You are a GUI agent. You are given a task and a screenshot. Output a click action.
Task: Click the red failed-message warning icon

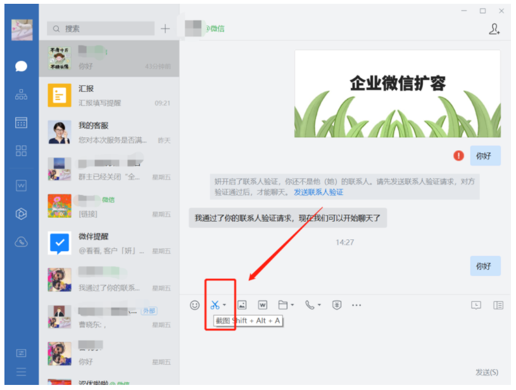(x=459, y=156)
